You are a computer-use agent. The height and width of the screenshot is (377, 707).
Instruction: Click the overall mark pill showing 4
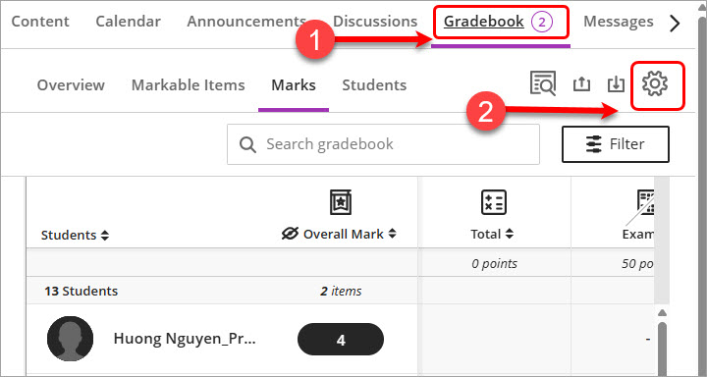click(x=341, y=339)
